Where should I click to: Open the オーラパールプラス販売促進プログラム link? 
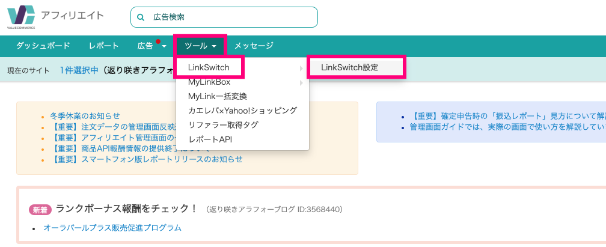click(x=112, y=228)
